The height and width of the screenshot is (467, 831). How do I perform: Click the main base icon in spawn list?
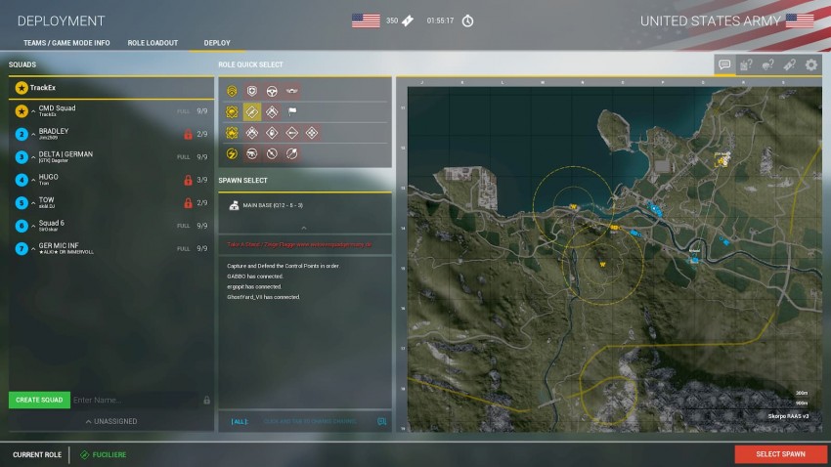tap(234, 205)
